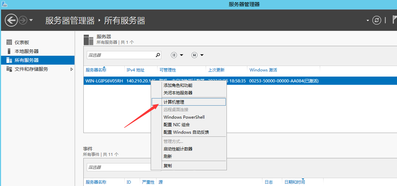Click the refresh icon in the header
397x186 pixels.
377,20
